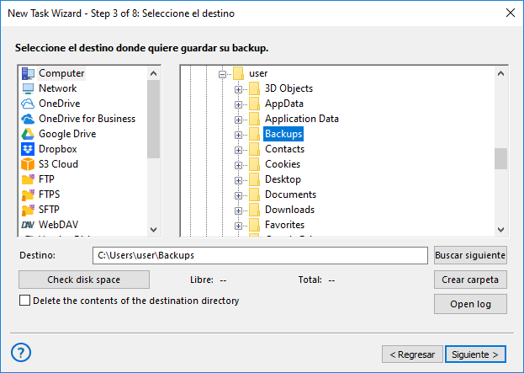Screen dimensions: 524x373
Task: Click Check disk space button
Action: pyautogui.click(x=83, y=280)
